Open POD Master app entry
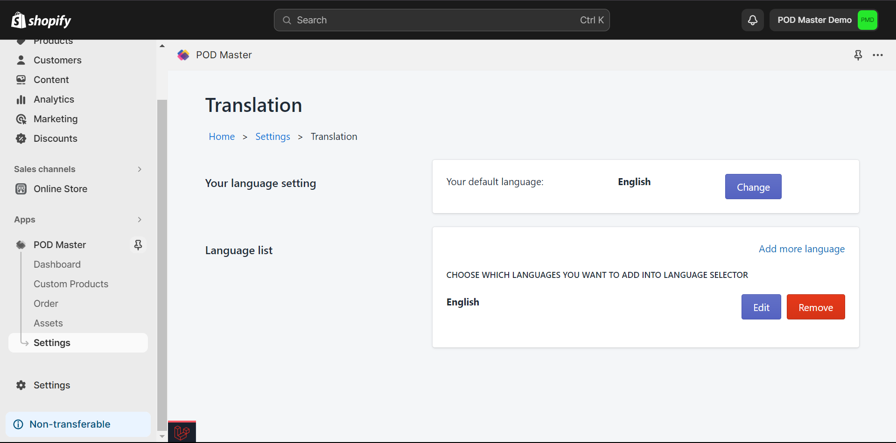This screenshot has width=896, height=443. click(x=60, y=245)
